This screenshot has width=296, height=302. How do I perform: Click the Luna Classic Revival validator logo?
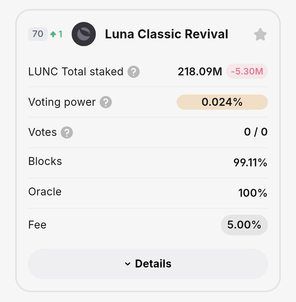point(84,34)
